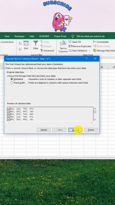Expand the Data Validation dropdown arrow
Viewport: 115px width, 205px height.
[89, 51]
